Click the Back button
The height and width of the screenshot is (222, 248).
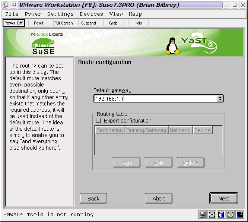93,199
